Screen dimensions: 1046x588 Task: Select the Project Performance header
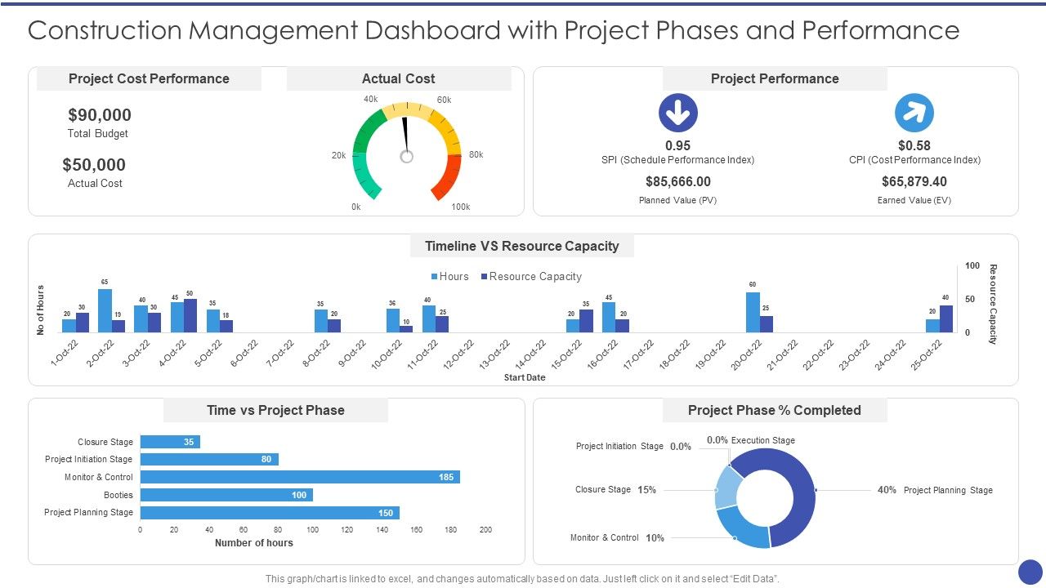[x=775, y=78]
